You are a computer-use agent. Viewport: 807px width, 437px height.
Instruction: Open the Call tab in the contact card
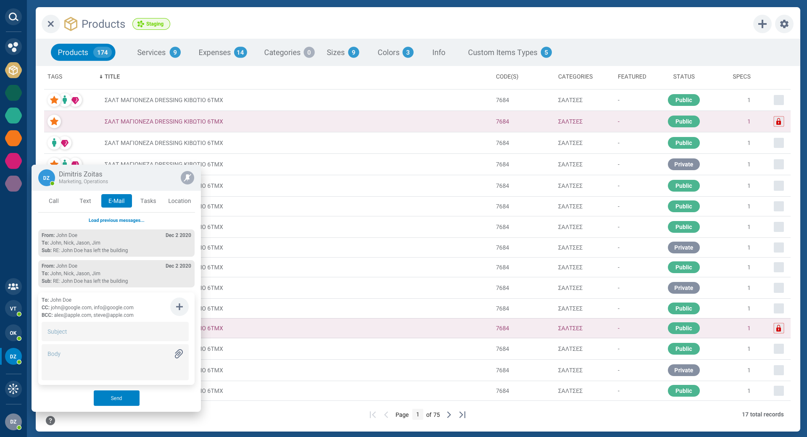click(53, 201)
